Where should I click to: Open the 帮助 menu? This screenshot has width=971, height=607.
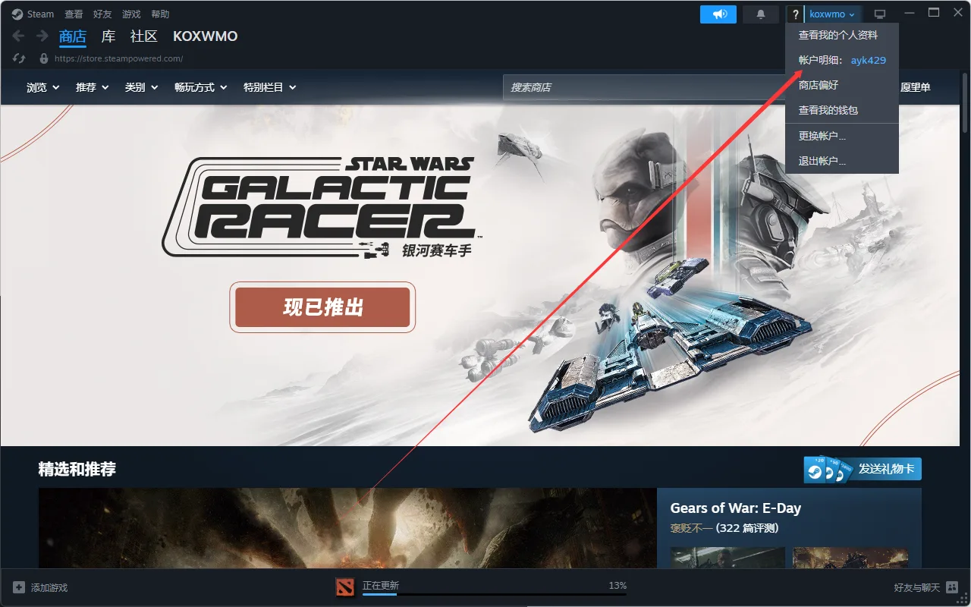[160, 14]
